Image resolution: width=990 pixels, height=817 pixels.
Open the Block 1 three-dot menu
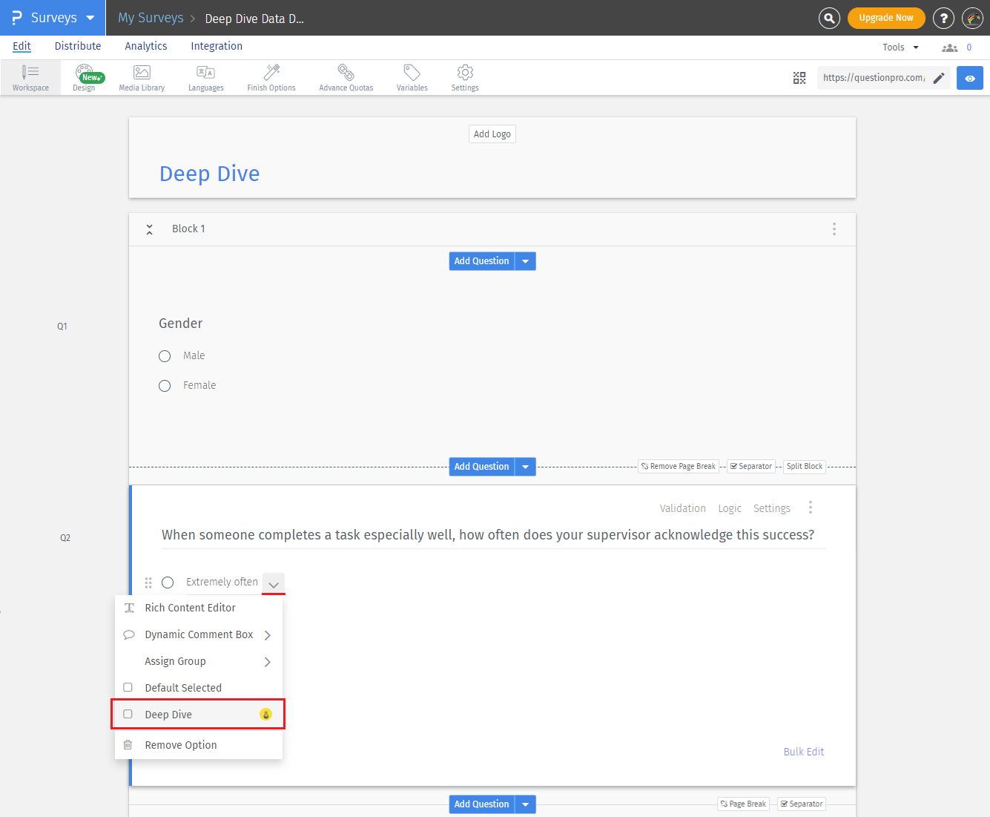click(x=834, y=229)
